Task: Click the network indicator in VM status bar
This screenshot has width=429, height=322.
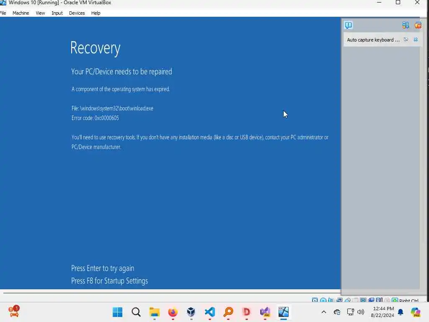Action: [339, 300]
